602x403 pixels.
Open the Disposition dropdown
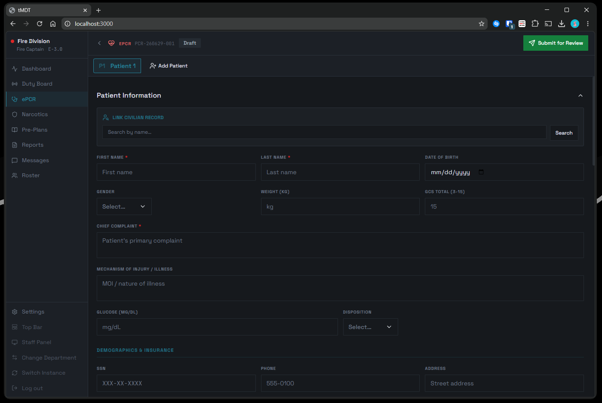click(371, 327)
